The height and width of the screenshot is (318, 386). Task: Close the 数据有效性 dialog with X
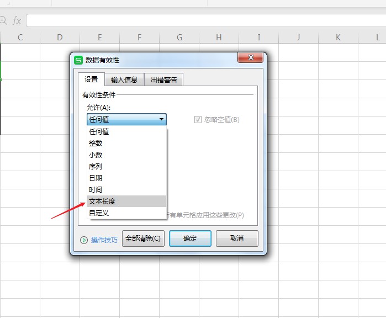[x=250, y=57]
